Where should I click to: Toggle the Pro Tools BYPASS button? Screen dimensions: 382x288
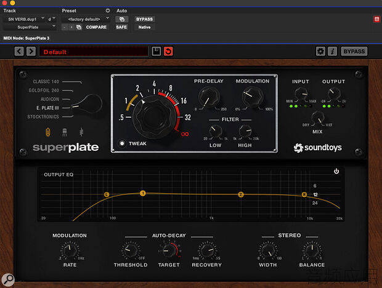coord(144,19)
